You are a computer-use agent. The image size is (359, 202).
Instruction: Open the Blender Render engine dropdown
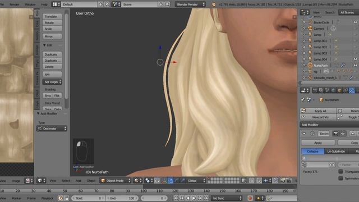pos(190,4)
